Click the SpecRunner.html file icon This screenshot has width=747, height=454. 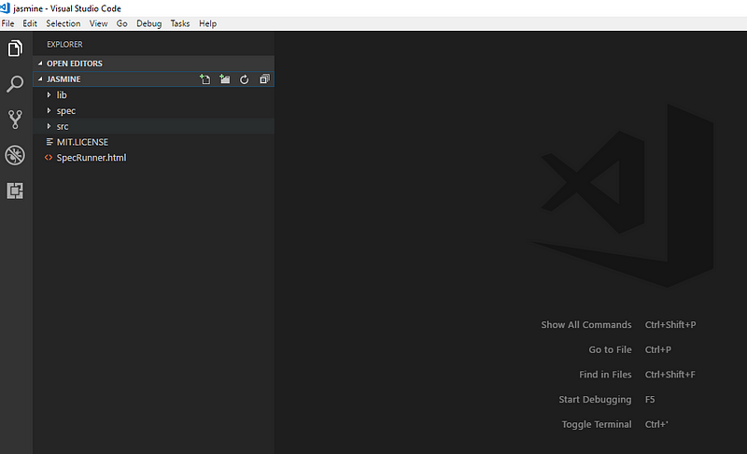pyautogui.click(x=49, y=158)
